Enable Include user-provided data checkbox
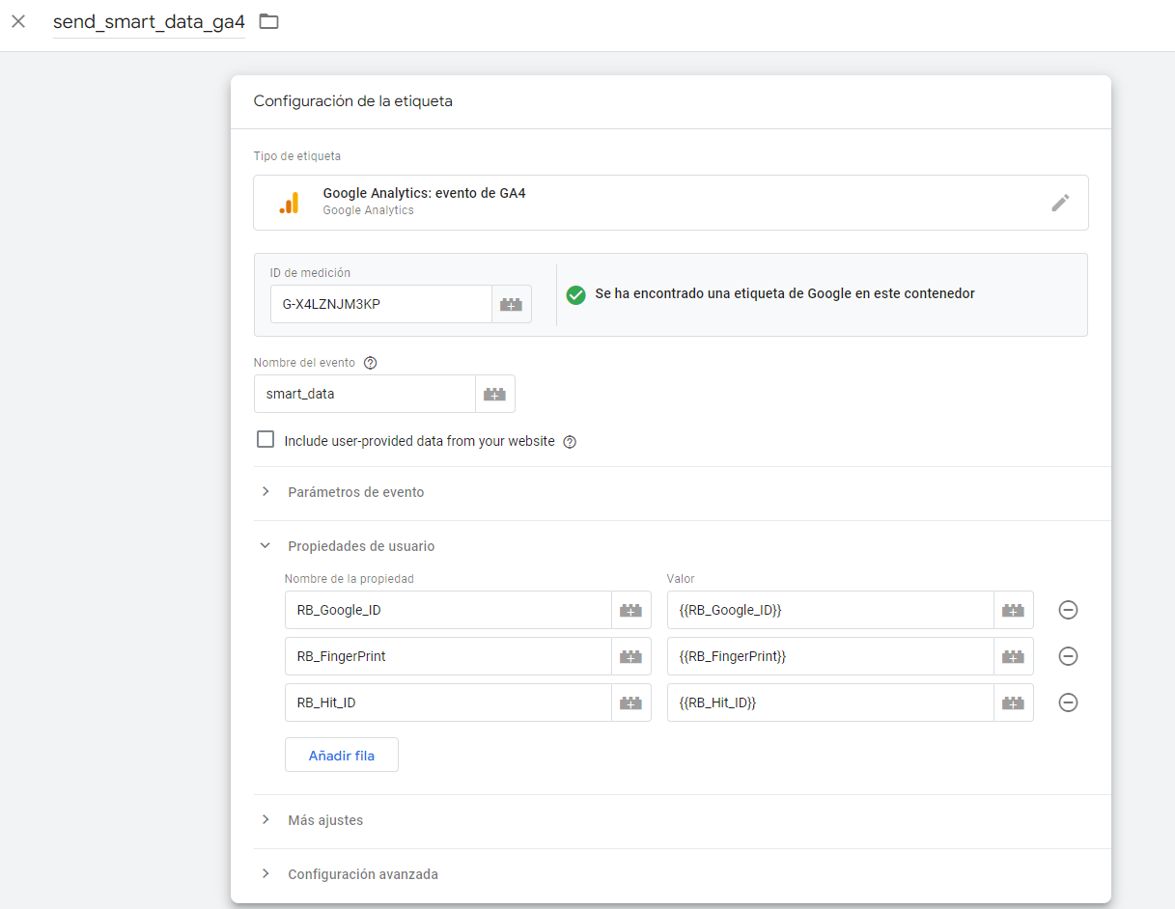 click(x=266, y=440)
